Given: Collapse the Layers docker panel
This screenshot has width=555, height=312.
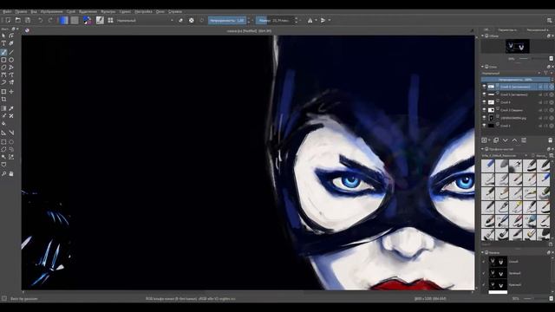Looking at the screenshot, I should point(482,67).
